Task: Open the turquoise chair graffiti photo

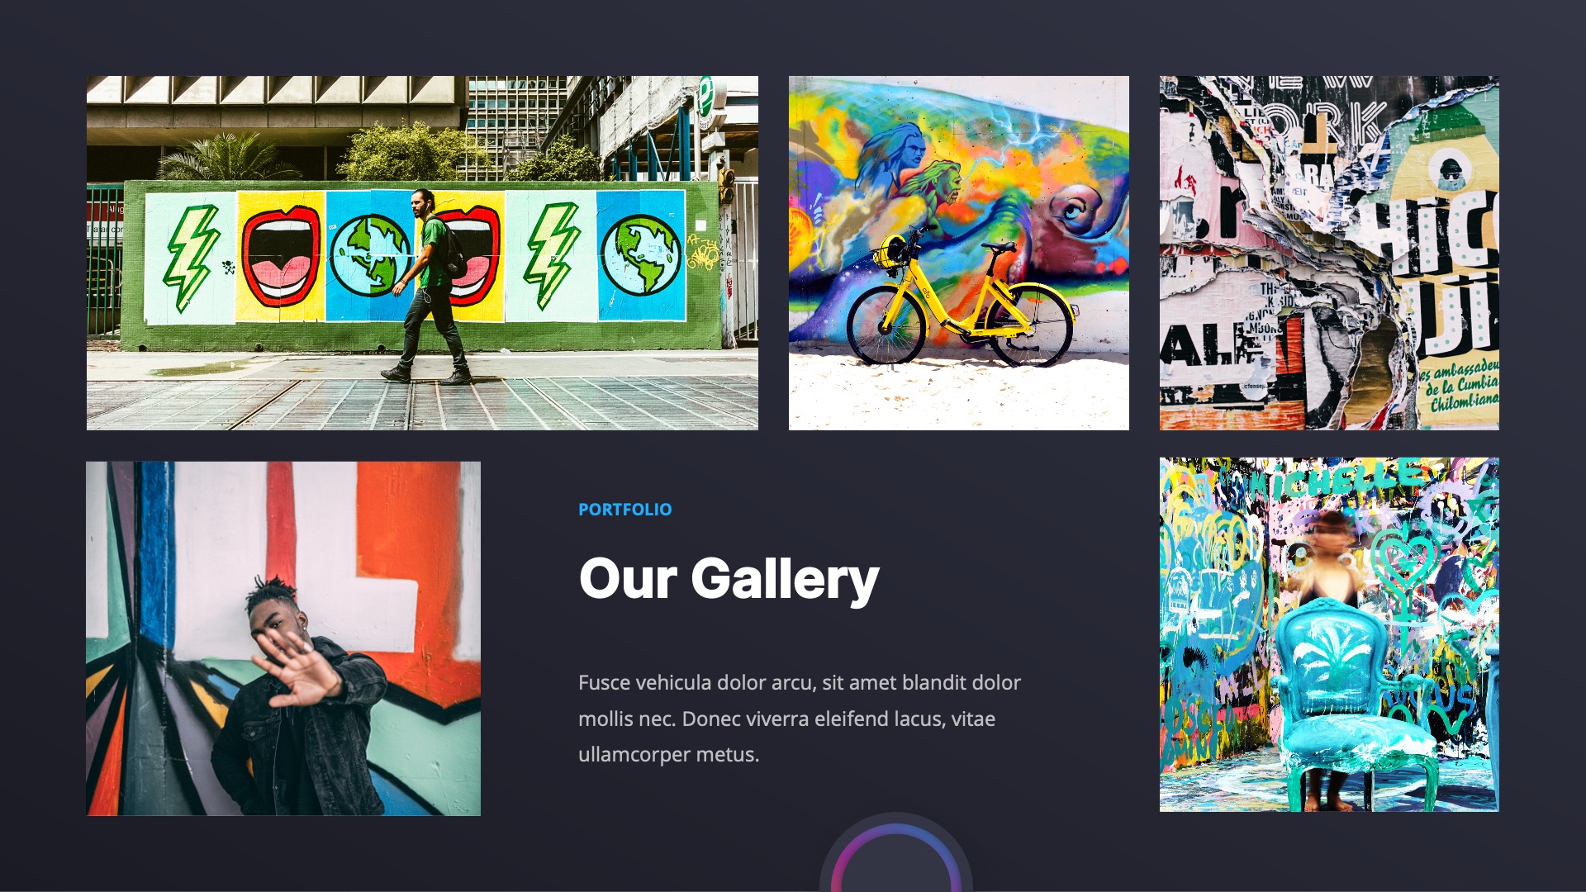Action: [1329, 634]
